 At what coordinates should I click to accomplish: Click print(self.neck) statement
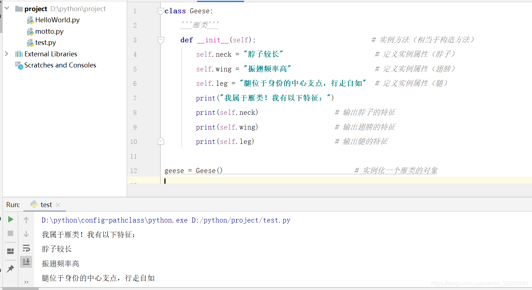[x=227, y=112]
